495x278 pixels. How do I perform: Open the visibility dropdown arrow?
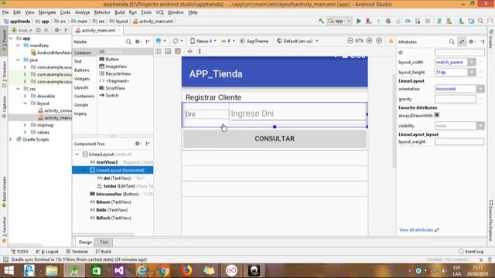coord(480,126)
